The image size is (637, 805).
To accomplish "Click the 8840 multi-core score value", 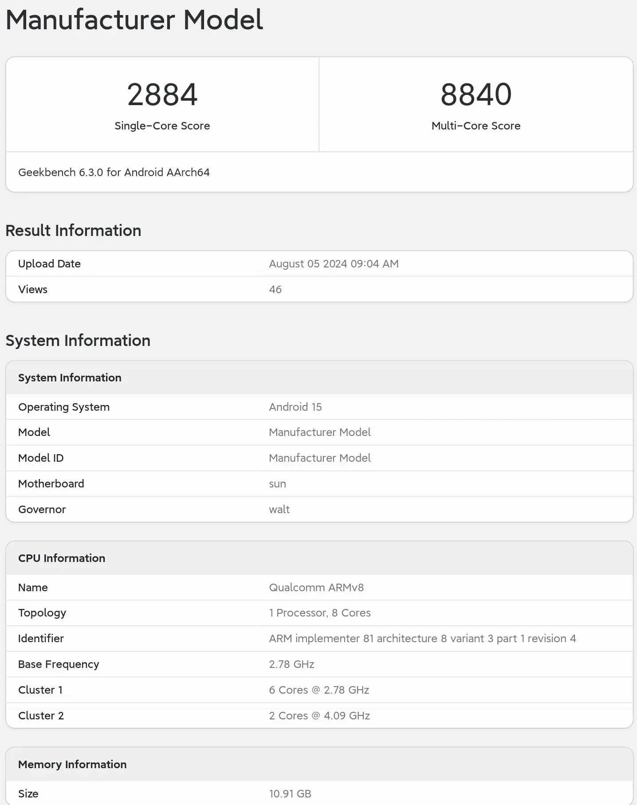I will 476,94.
